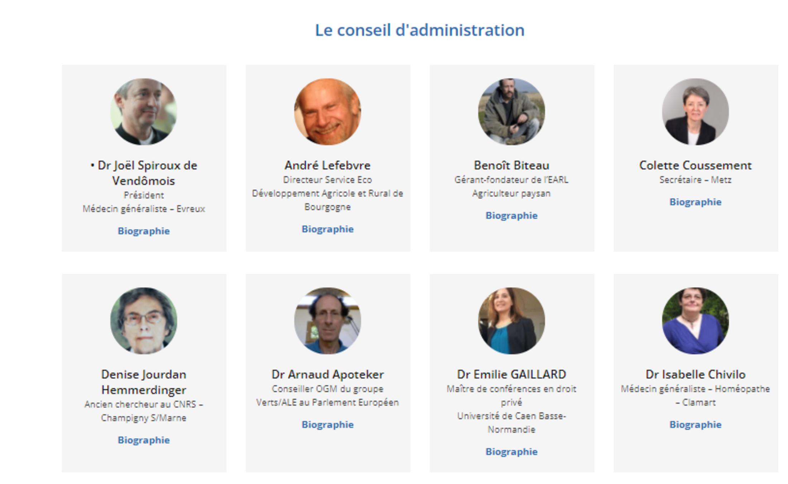Open Dr Isabelle Chivilo's Biographie link

(695, 425)
